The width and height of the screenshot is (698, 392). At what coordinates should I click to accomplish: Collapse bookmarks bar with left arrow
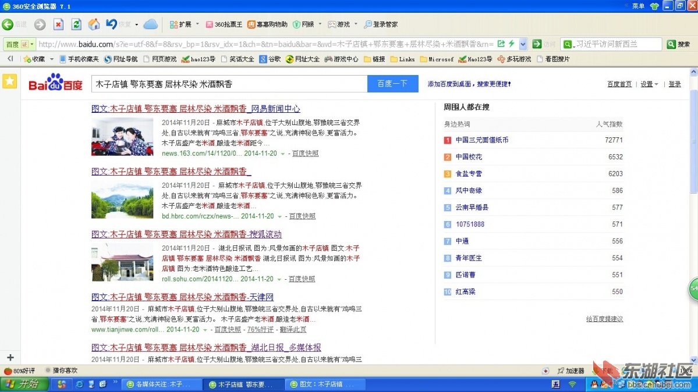click(10, 59)
